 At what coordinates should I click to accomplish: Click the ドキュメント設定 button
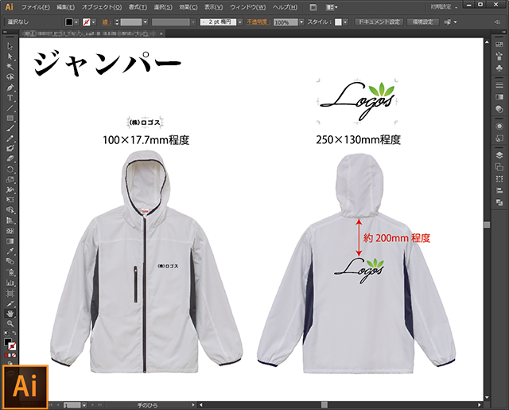[379, 21]
